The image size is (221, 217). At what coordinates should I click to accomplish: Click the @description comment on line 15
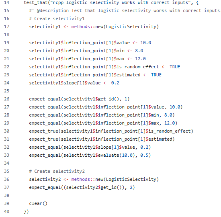click(x=125, y=10)
